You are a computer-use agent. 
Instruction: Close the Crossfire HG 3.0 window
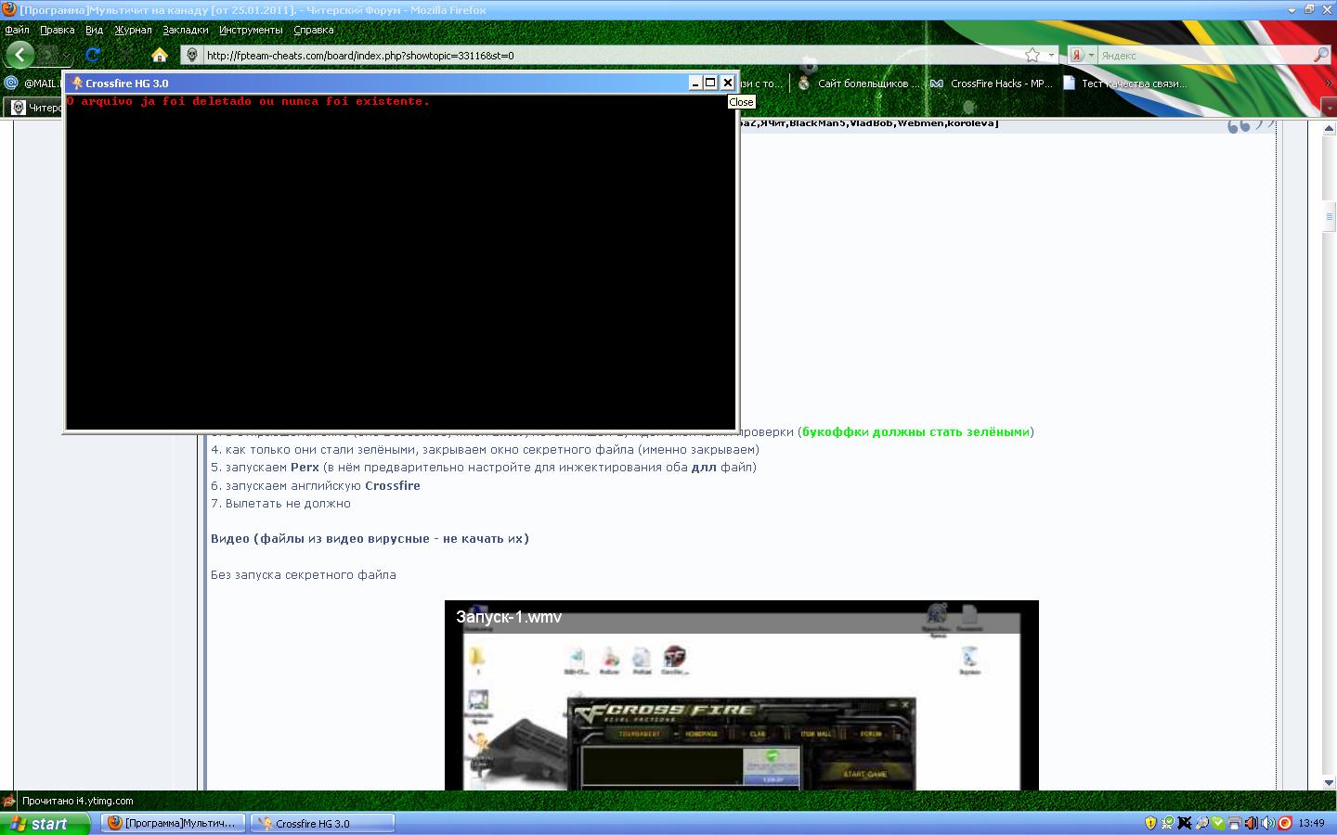coord(728,83)
